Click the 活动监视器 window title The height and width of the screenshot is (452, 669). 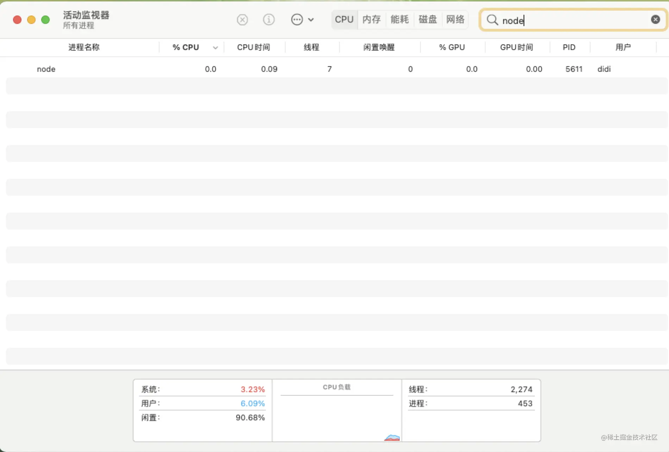click(86, 15)
